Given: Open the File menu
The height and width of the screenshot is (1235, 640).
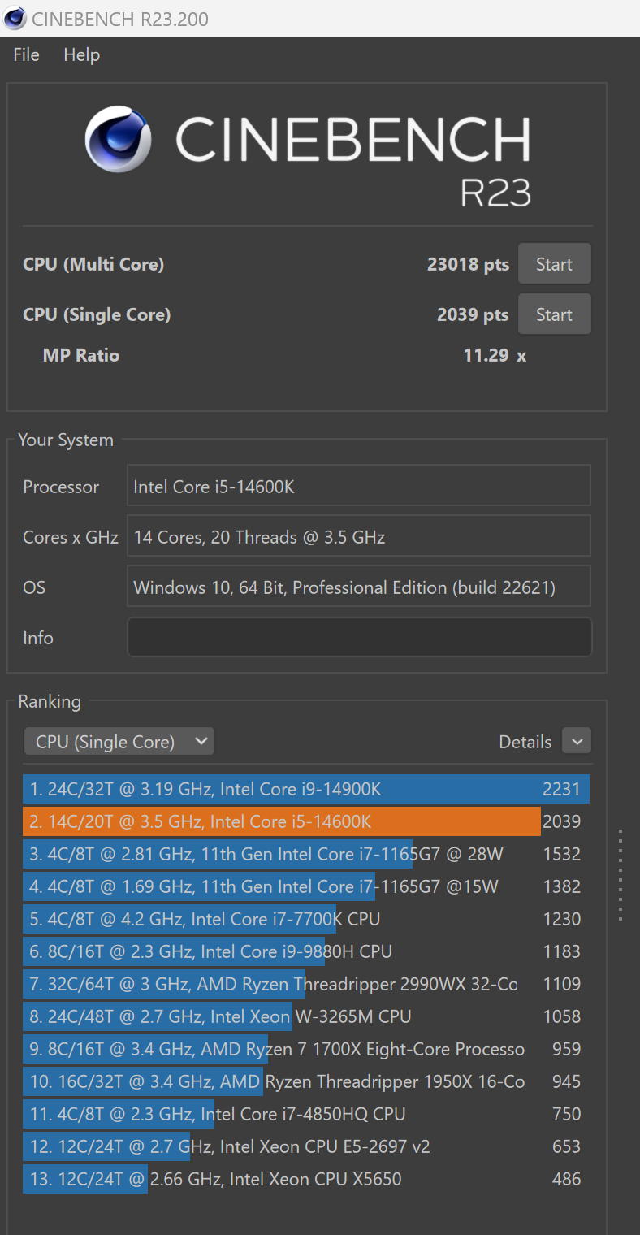Looking at the screenshot, I should (x=25, y=54).
